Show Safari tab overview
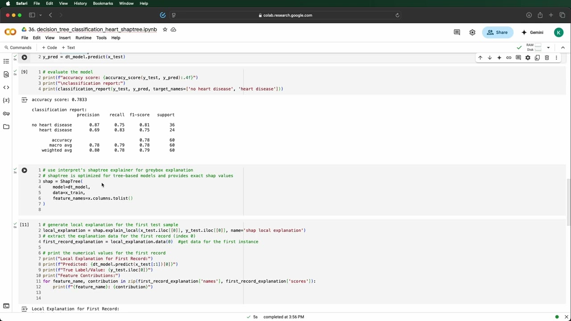Viewport: 571px width, 321px height. (562, 15)
